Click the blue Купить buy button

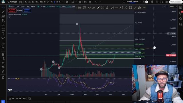(27, 11)
